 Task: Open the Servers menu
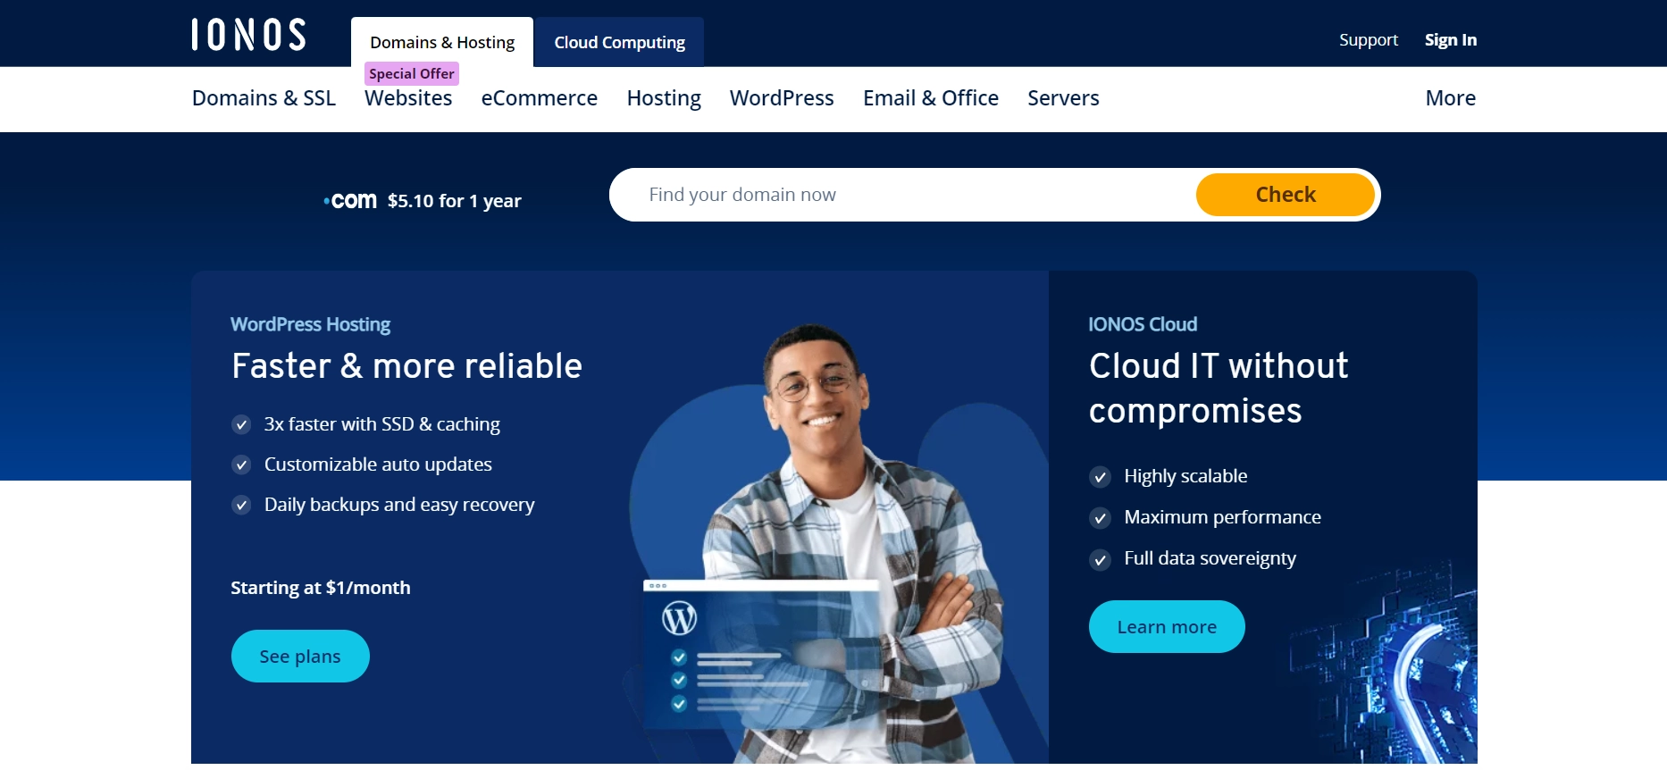coord(1063,98)
